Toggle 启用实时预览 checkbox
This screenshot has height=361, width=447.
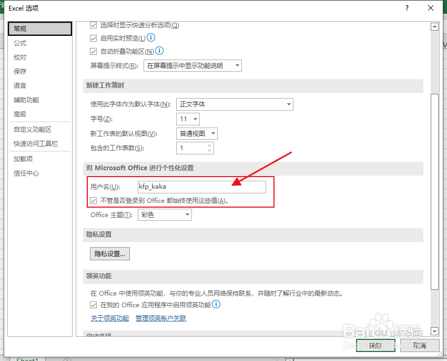click(x=93, y=38)
